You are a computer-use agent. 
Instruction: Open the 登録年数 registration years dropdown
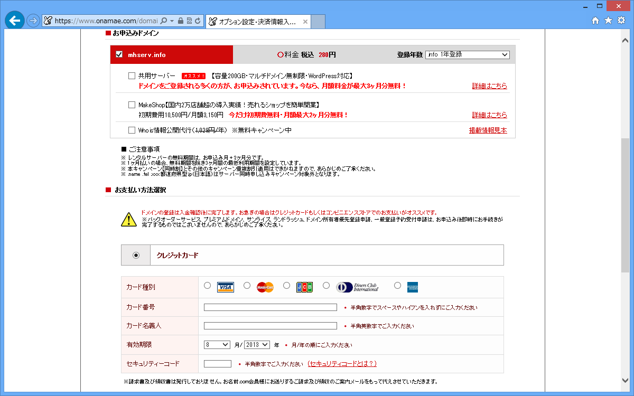[x=467, y=54]
